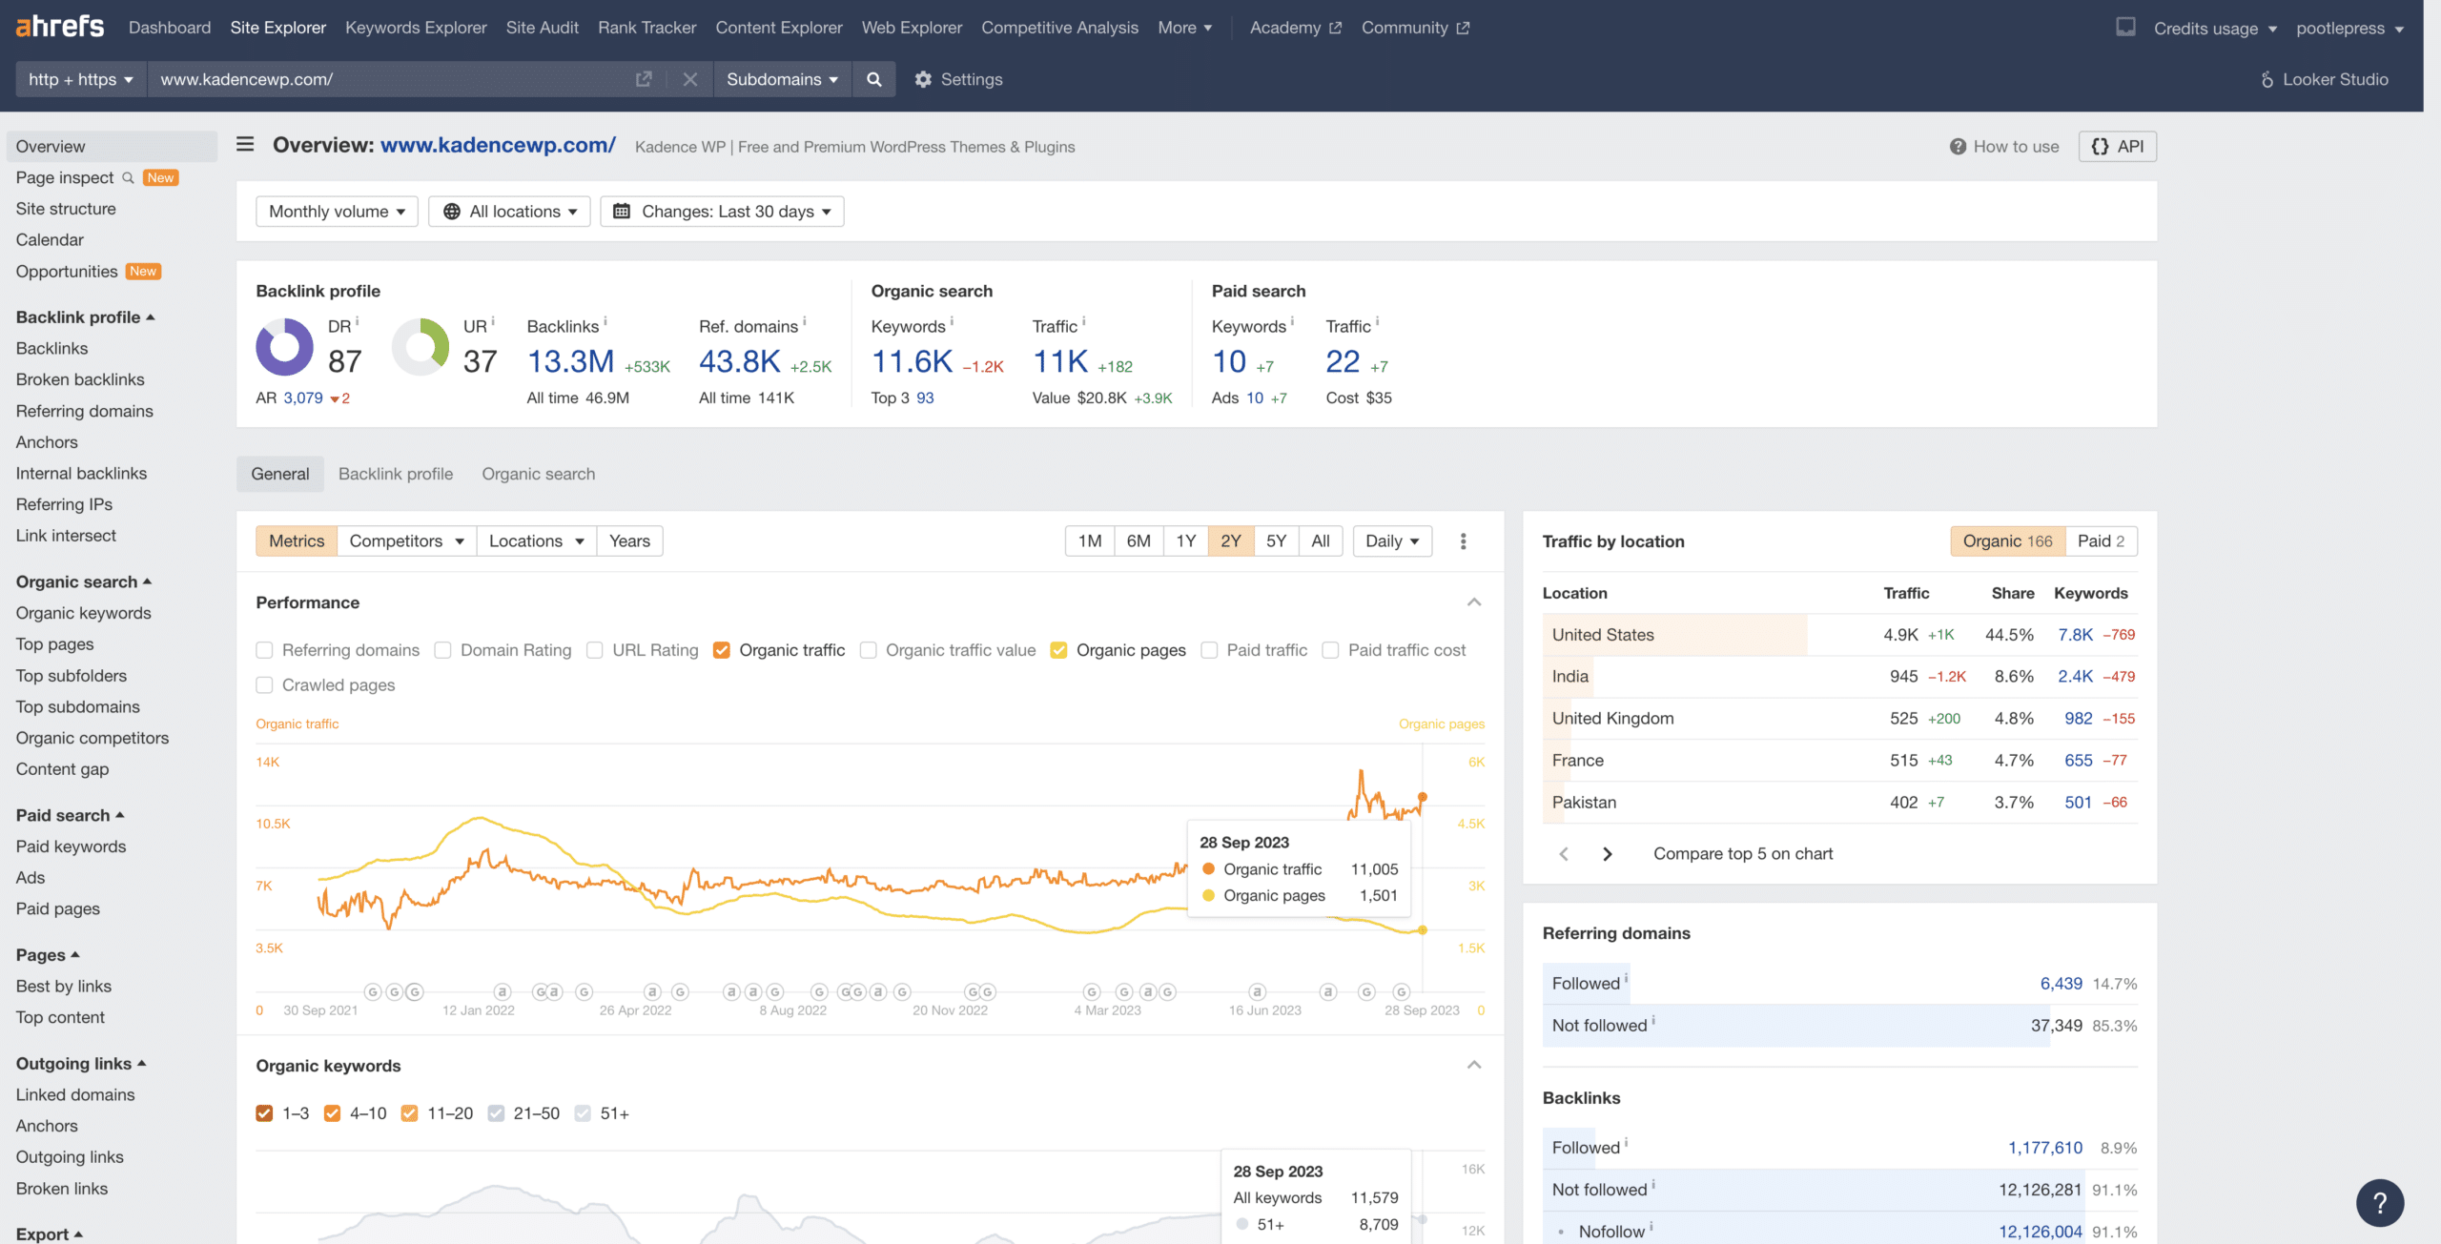
Task: Click Compare top 5 on chart link
Action: point(1741,854)
